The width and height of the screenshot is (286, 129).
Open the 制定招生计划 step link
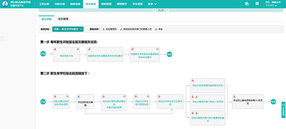[66, 56]
